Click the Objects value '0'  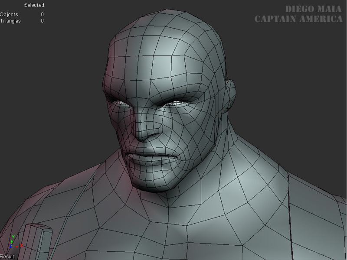click(x=42, y=15)
